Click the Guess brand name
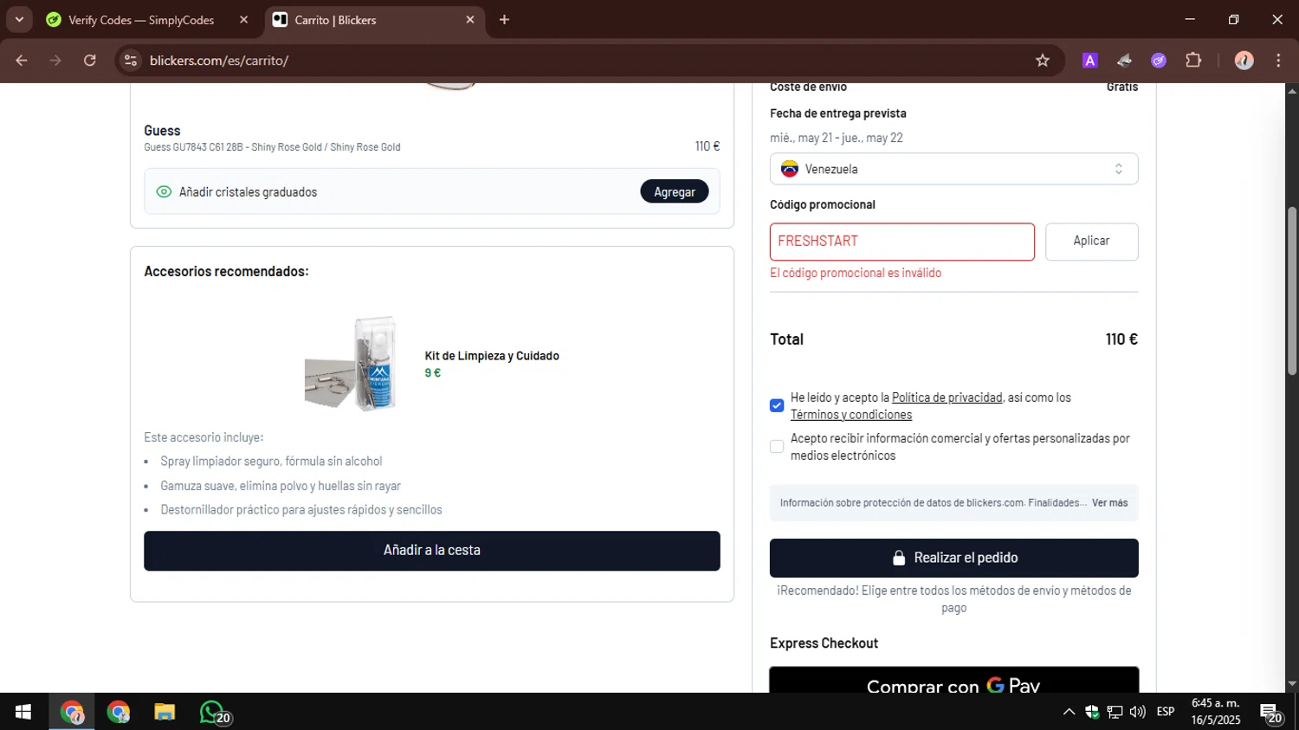 tap(162, 131)
